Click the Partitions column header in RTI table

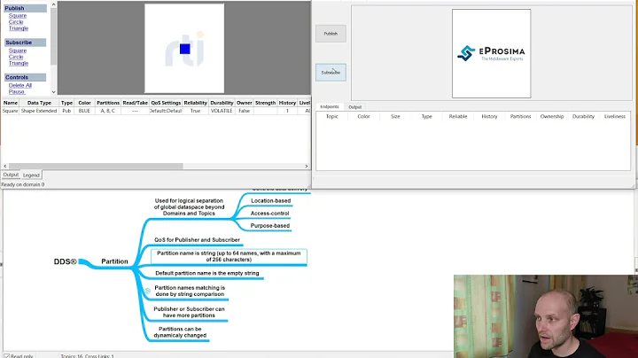[108, 103]
